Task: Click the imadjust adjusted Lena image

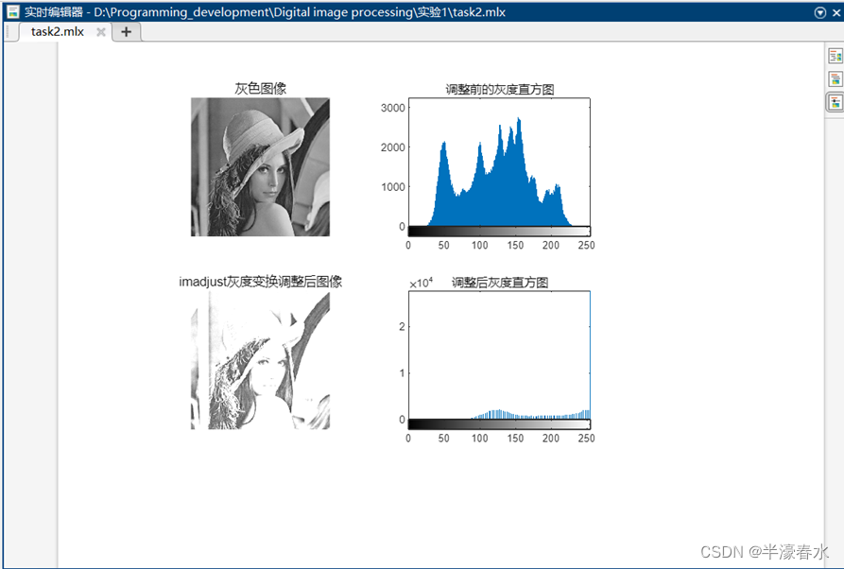Action: pos(260,360)
